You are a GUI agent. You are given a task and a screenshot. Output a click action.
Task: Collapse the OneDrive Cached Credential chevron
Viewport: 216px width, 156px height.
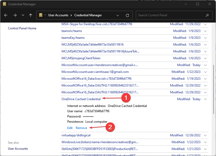[205, 99]
